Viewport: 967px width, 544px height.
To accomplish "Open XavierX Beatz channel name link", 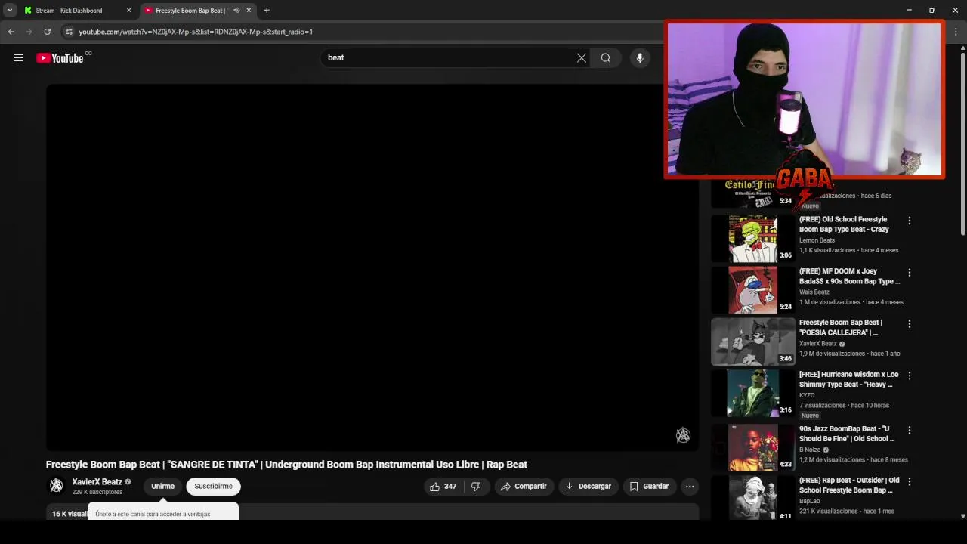I will point(97,481).
